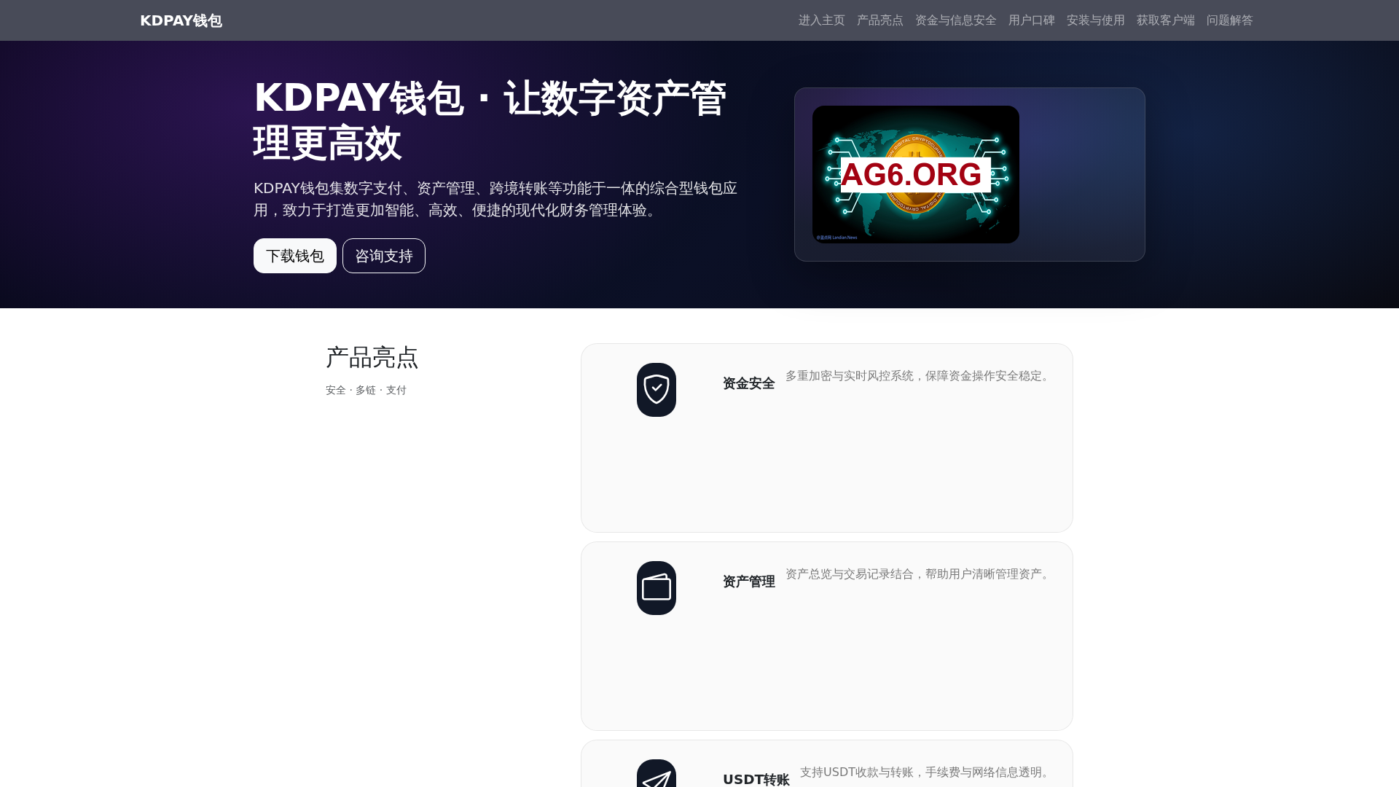Image resolution: width=1399 pixels, height=787 pixels.
Task: Click the paper plane icon for USDT转账
Action: pyautogui.click(x=657, y=774)
